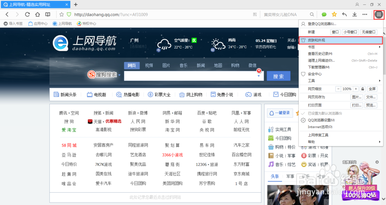Screen dimensions: 386x205
Task: Expand the 帮助 submenu
Action: [341, 142]
